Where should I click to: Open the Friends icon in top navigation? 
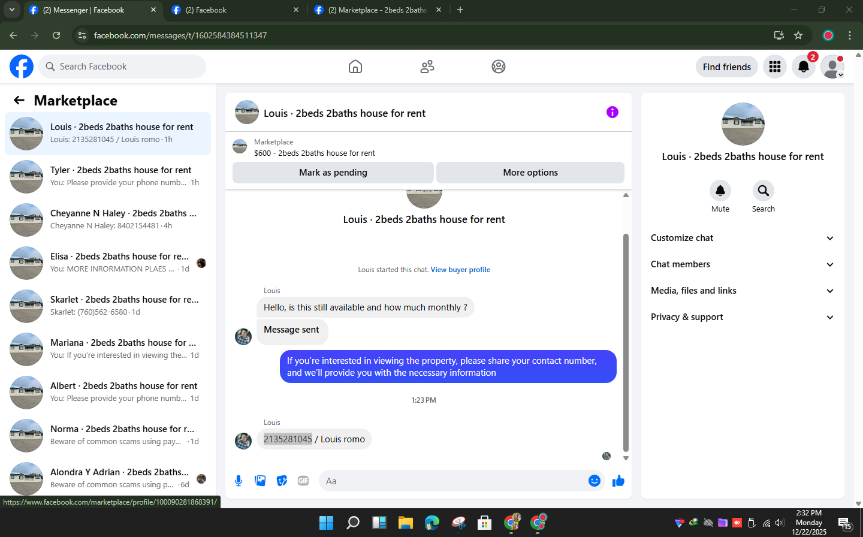point(427,67)
